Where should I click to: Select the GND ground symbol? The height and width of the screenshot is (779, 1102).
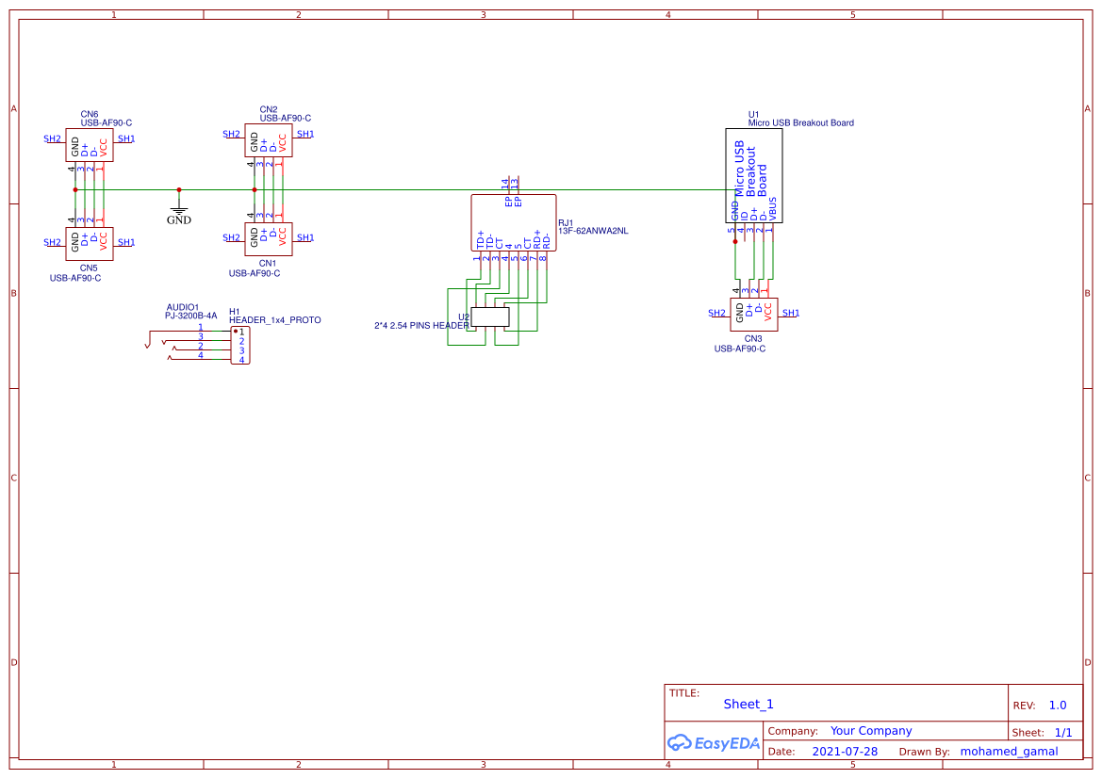click(x=179, y=212)
